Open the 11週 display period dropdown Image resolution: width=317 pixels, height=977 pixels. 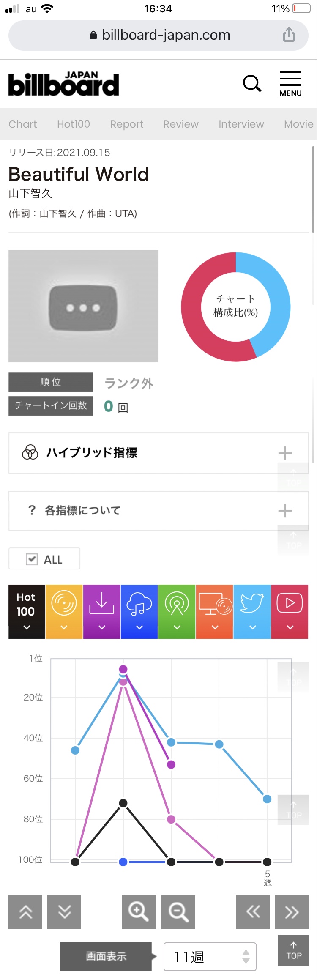click(x=210, y=956)
